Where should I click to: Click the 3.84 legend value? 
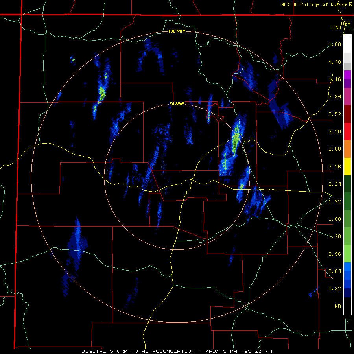tap(335, 97)
